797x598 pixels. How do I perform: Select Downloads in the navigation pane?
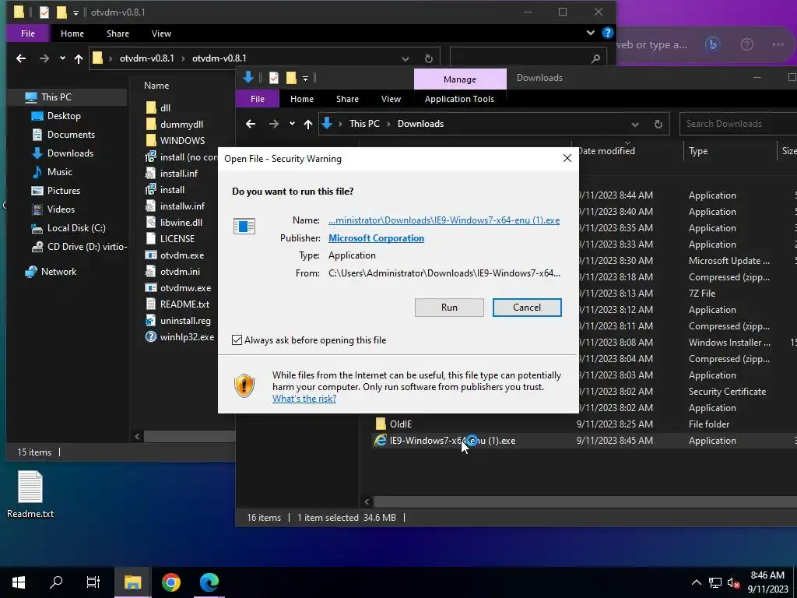coord(70,153)
